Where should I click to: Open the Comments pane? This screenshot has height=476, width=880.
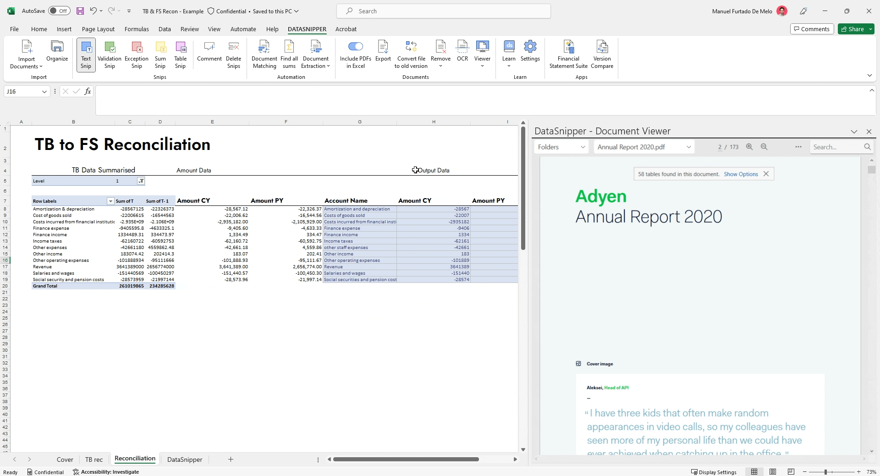coord(812,28)
